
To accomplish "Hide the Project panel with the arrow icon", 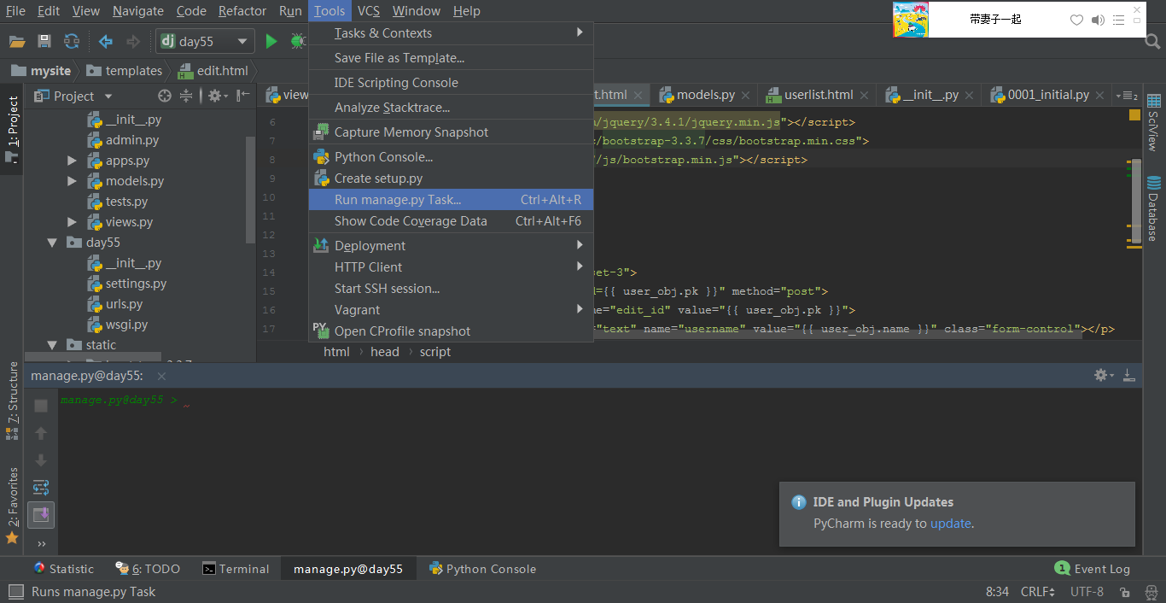I will pyautogui.click(x=243, y=96).
